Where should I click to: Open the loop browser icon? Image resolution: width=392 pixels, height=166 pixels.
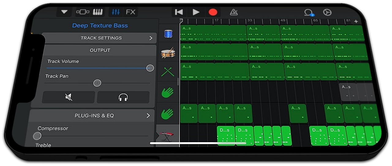[x=308, y=12]
